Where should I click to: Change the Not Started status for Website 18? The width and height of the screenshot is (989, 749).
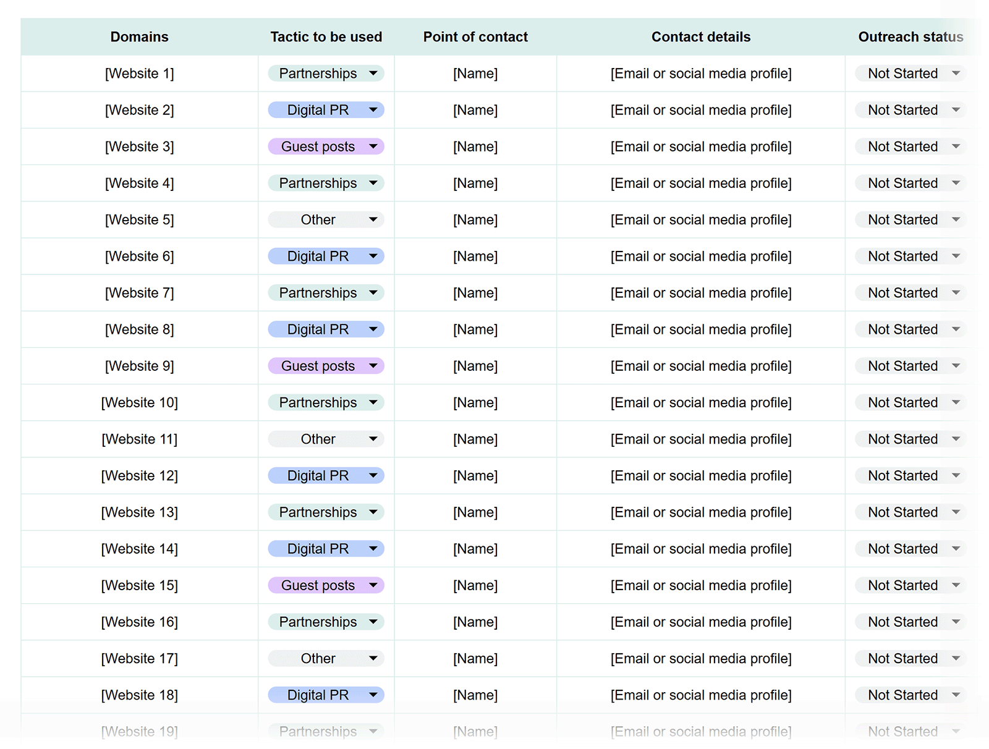(910, 695)
